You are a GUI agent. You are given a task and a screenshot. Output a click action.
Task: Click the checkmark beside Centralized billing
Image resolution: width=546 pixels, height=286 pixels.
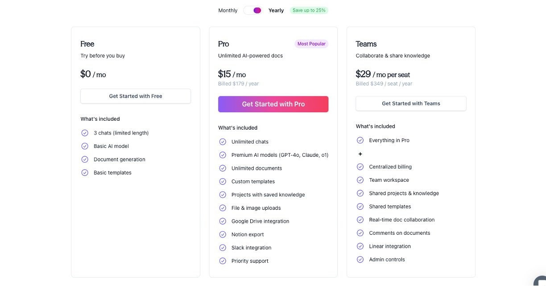tap(360, 167)
